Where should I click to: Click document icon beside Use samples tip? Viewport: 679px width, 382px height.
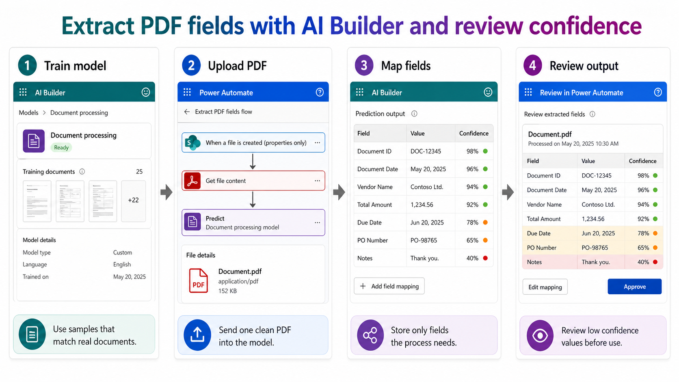click(x=32, y=335)
